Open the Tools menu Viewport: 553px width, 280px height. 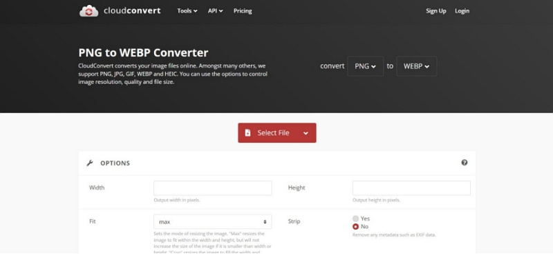pos(187,11)
